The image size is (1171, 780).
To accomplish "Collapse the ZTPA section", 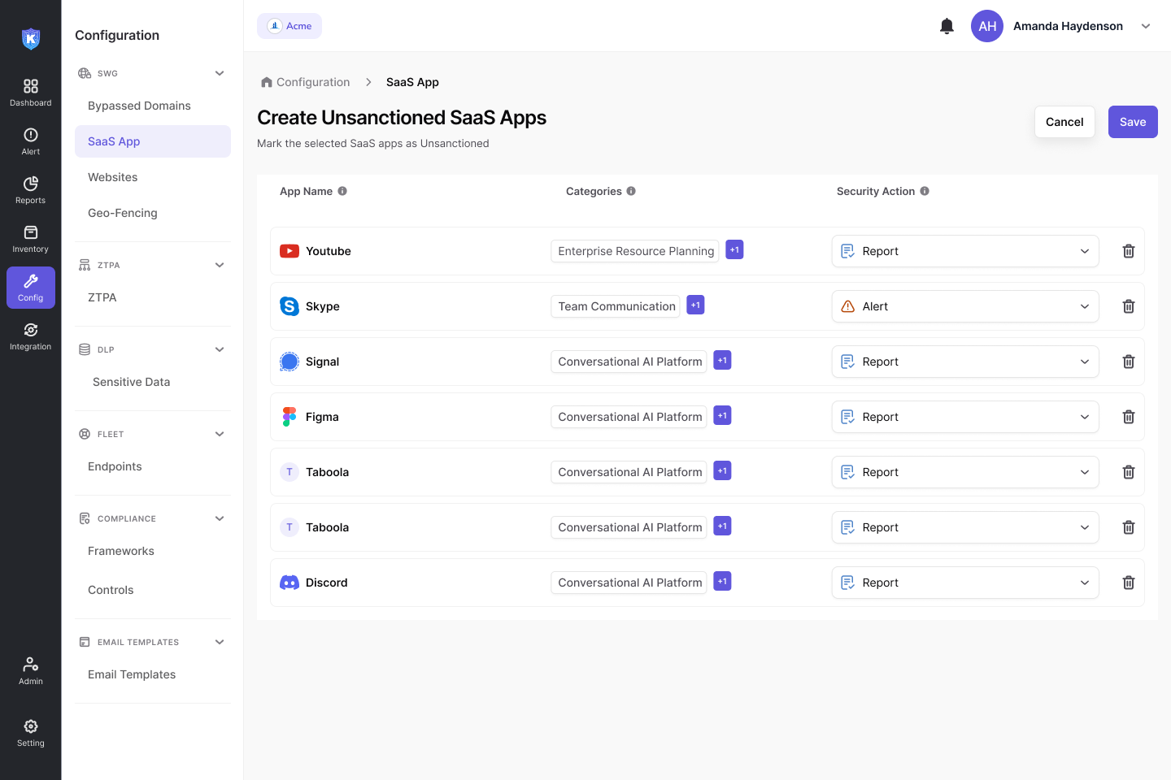I will click(x=220, y=265).
